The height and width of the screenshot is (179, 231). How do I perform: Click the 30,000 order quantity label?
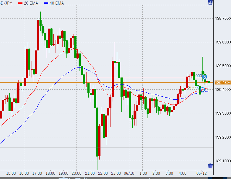coord(194,88)
